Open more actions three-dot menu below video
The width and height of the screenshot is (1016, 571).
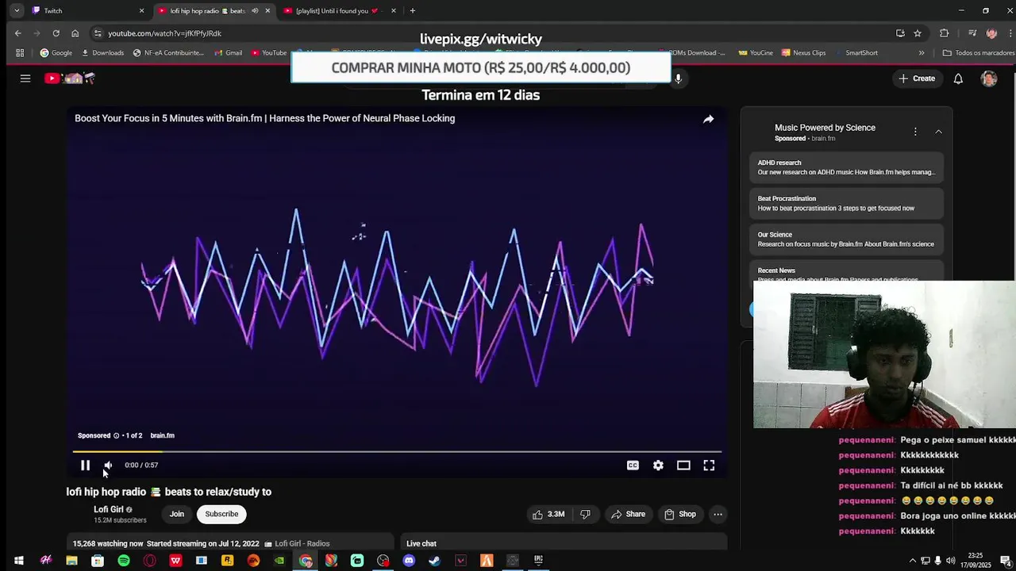click(718, 514)
